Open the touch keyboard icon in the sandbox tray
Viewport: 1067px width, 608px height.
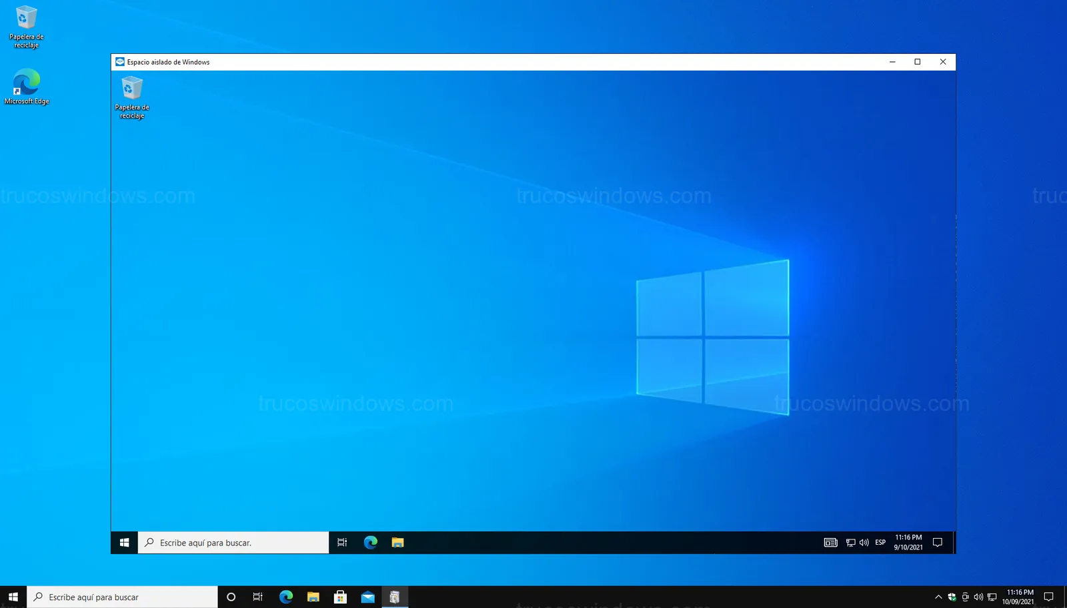click(830, 543)
